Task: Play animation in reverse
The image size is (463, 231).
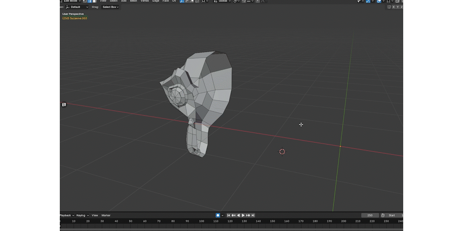Action: (x=238, y=215)
